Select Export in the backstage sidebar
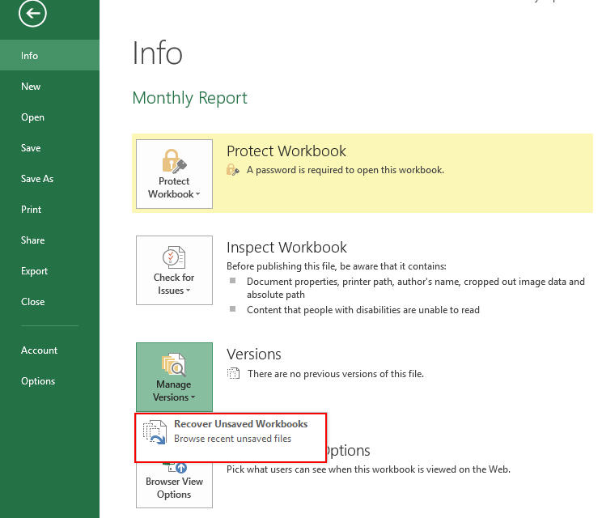This screenshot has width=602, height=518. (35, 271)
